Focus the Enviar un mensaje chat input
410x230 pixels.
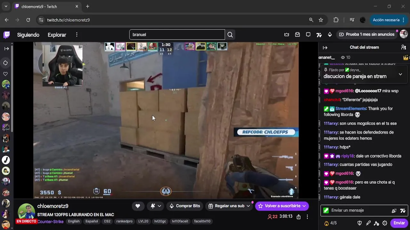[359, 211]
